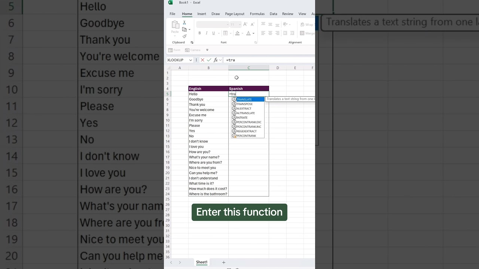Expand the Orientation dropdown arrow
The width and height of the screenshot is (479, 269).
pos(290,25)
